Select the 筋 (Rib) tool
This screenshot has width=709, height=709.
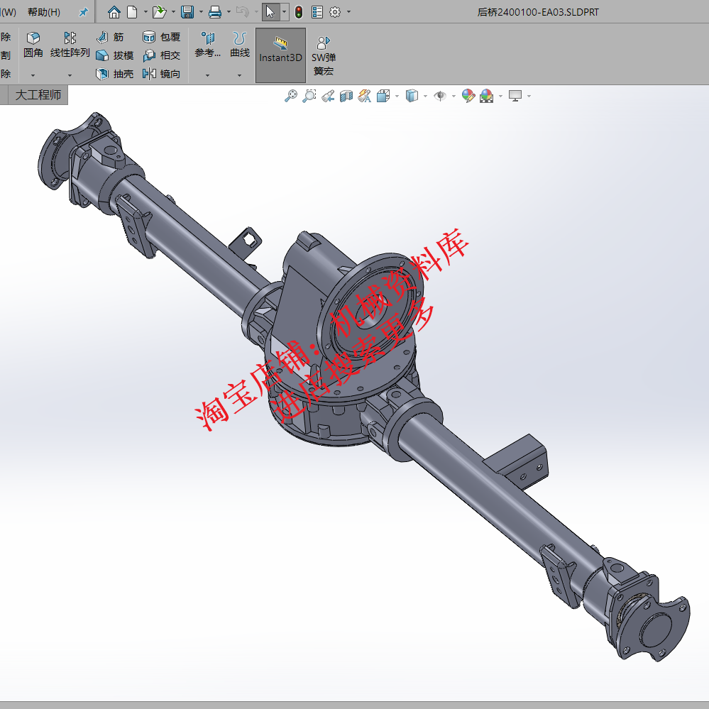click(x=110, y=37)
